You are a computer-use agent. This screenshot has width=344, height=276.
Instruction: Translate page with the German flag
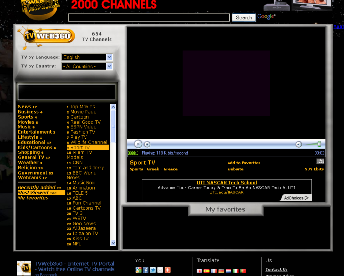(x=221, y=271)
